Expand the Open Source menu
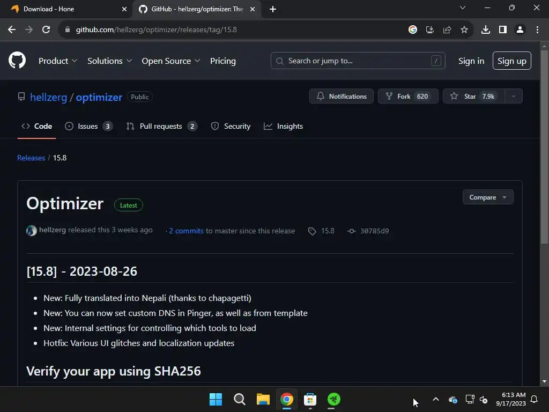549x412 pixels. 171,61
